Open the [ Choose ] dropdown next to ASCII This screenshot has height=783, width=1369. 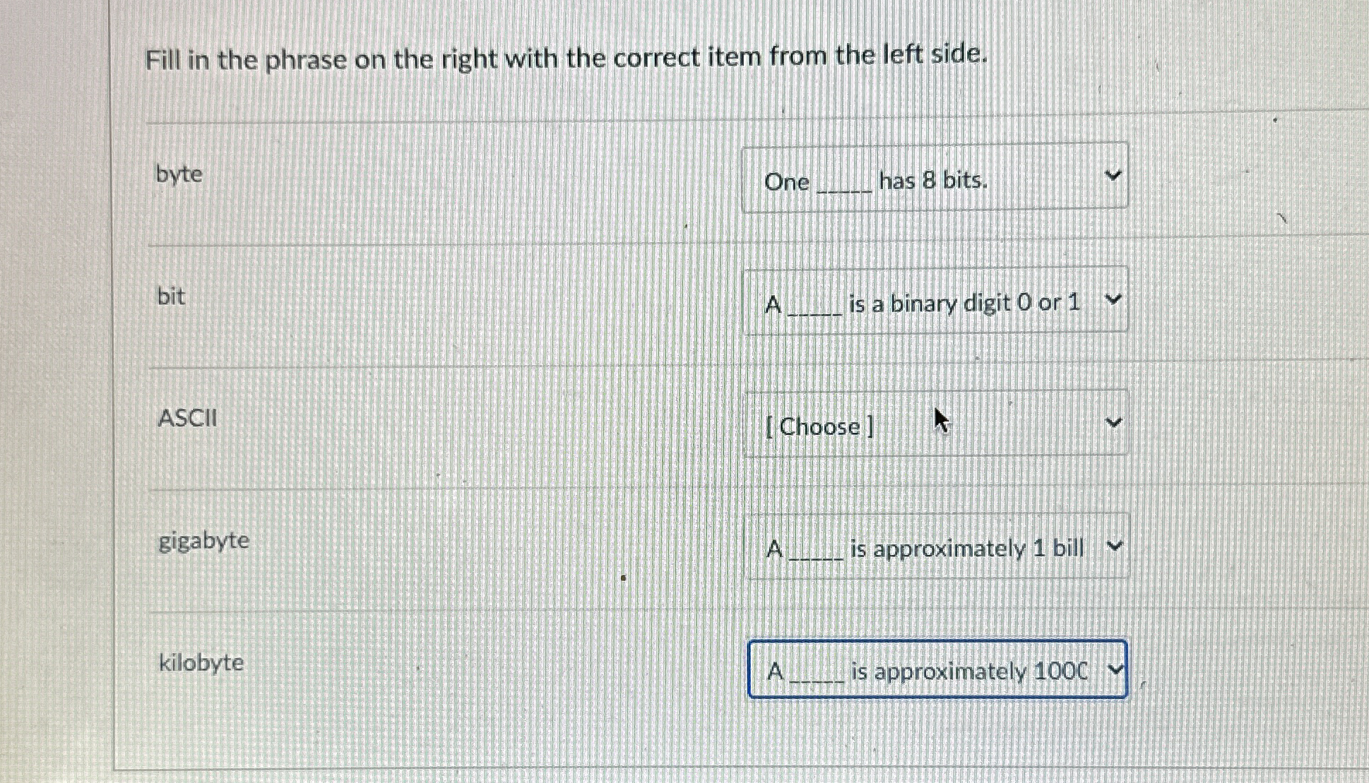pyautogui.click(x=932, y=422)
